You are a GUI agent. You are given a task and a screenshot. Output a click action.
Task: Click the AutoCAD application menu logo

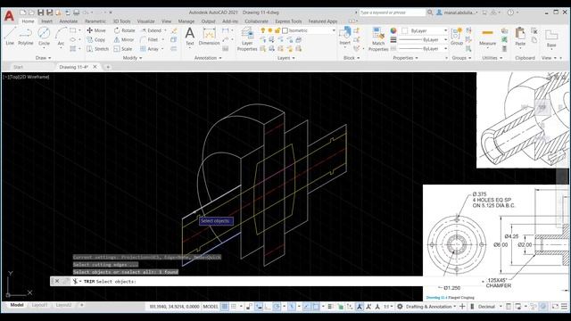tap(9, 15)
